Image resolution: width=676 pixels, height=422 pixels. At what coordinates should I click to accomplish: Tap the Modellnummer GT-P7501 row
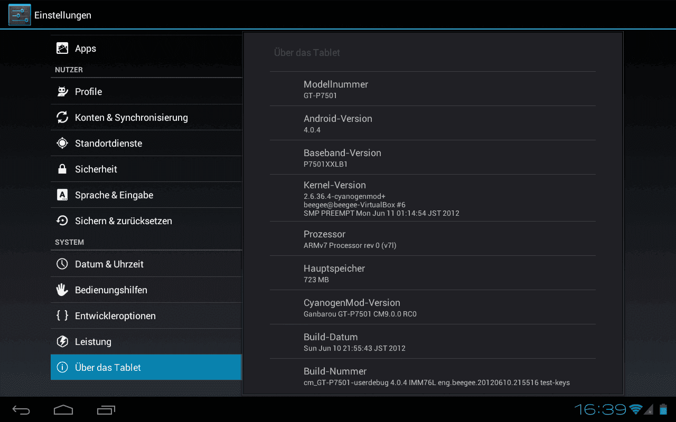point(433,89)
